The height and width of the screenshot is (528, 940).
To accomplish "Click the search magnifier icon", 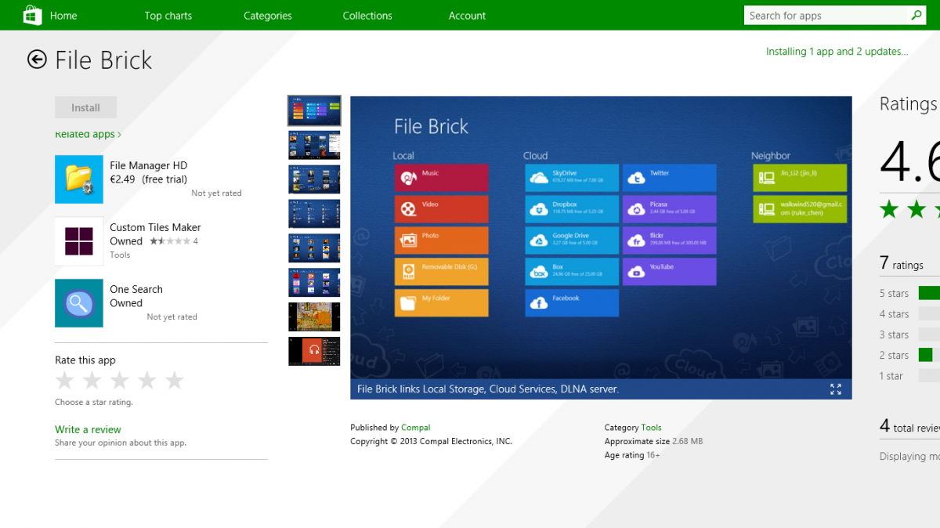I will click(916, 15).
